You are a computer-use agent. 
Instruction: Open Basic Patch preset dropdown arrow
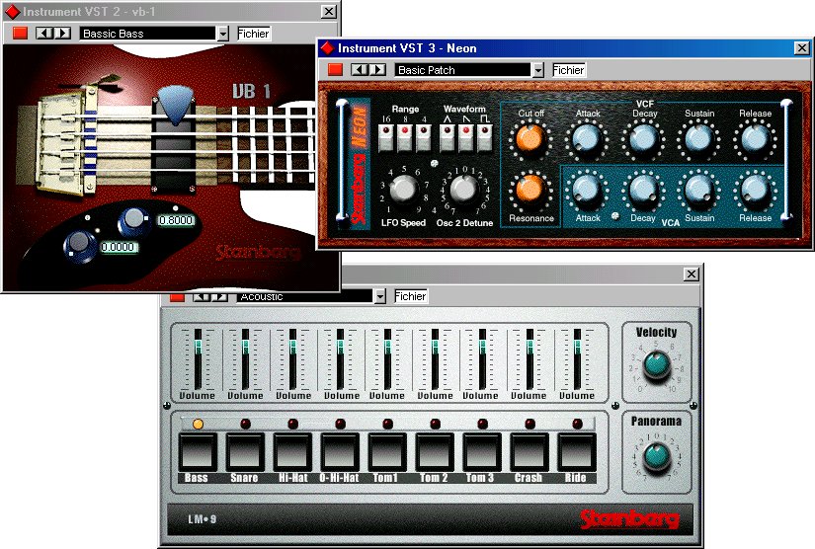(538, 70)
